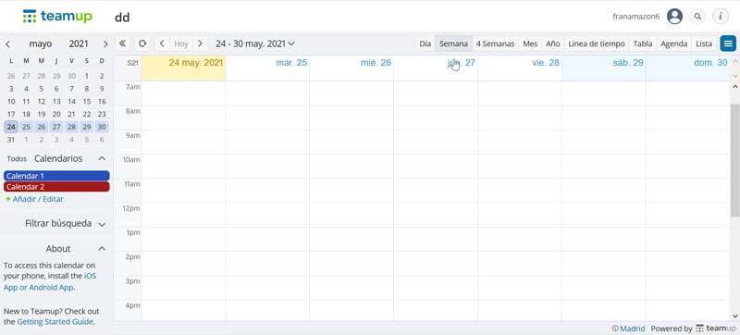Open the user profile avatar
The width and height of the screenshot is (740, 335).
click(x=675, y=17)
